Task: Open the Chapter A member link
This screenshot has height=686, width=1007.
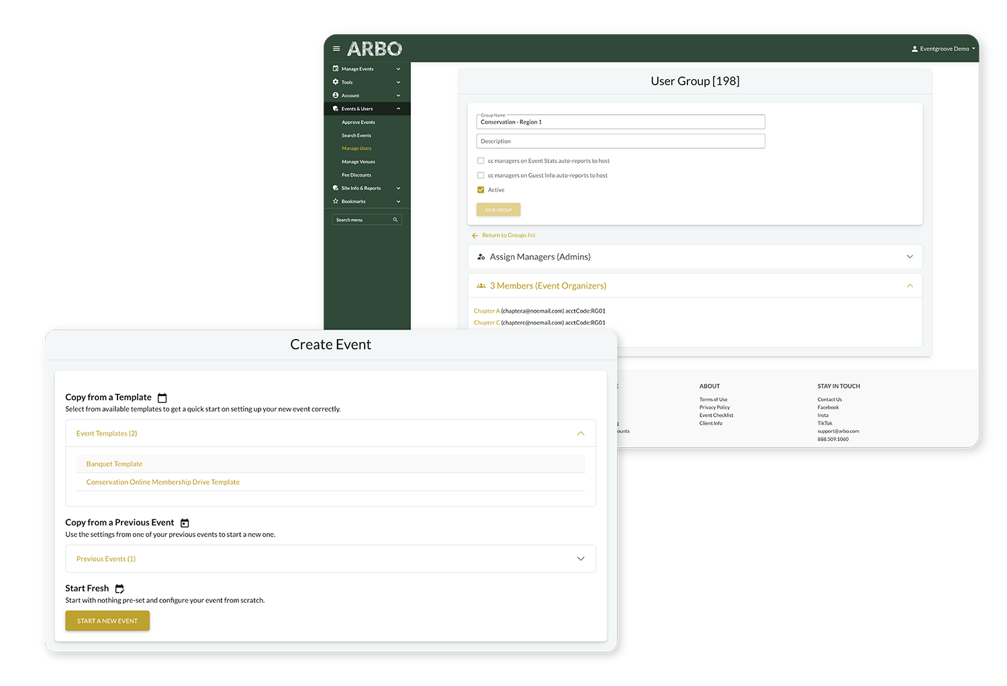Action: pos(487,311)
